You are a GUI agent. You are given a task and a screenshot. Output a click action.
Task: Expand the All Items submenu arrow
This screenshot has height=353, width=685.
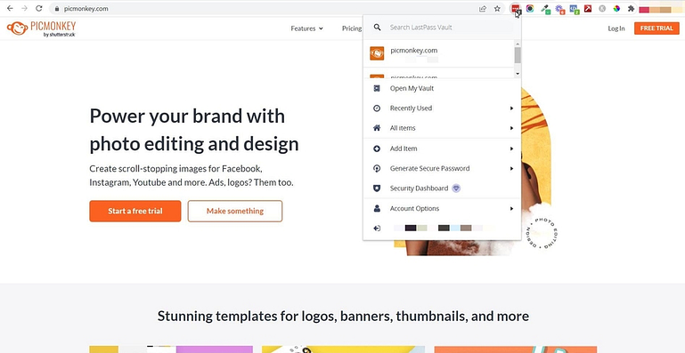point(511,128)
